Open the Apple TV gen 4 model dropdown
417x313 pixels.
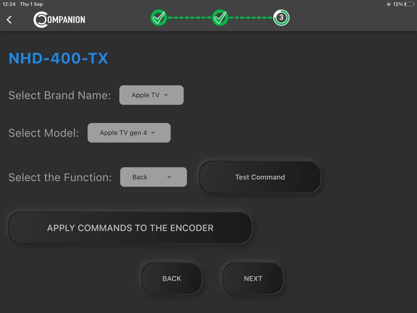[x=129, y=132]
